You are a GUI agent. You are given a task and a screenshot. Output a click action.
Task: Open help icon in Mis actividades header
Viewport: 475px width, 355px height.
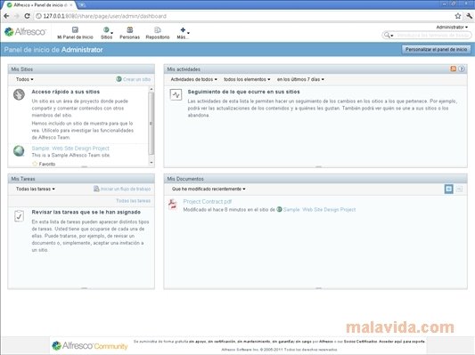click(462, 69)
